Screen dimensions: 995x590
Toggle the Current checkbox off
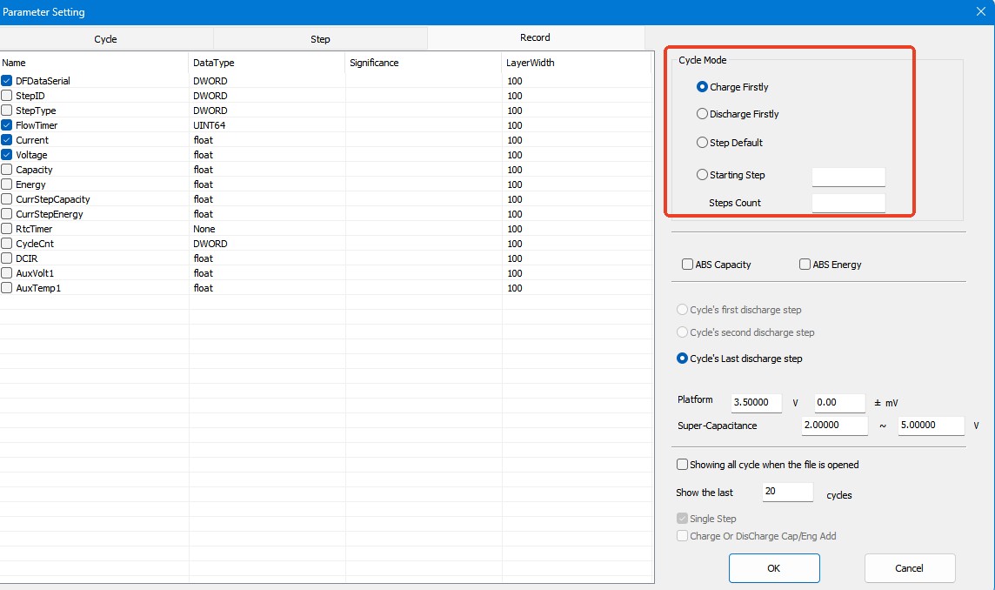point(7,140)
